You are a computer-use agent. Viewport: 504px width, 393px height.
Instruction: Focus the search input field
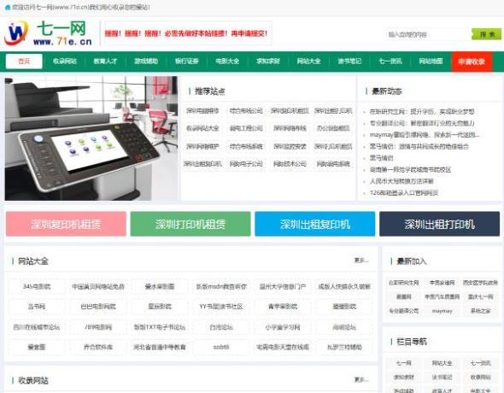(x=428, y=34)
